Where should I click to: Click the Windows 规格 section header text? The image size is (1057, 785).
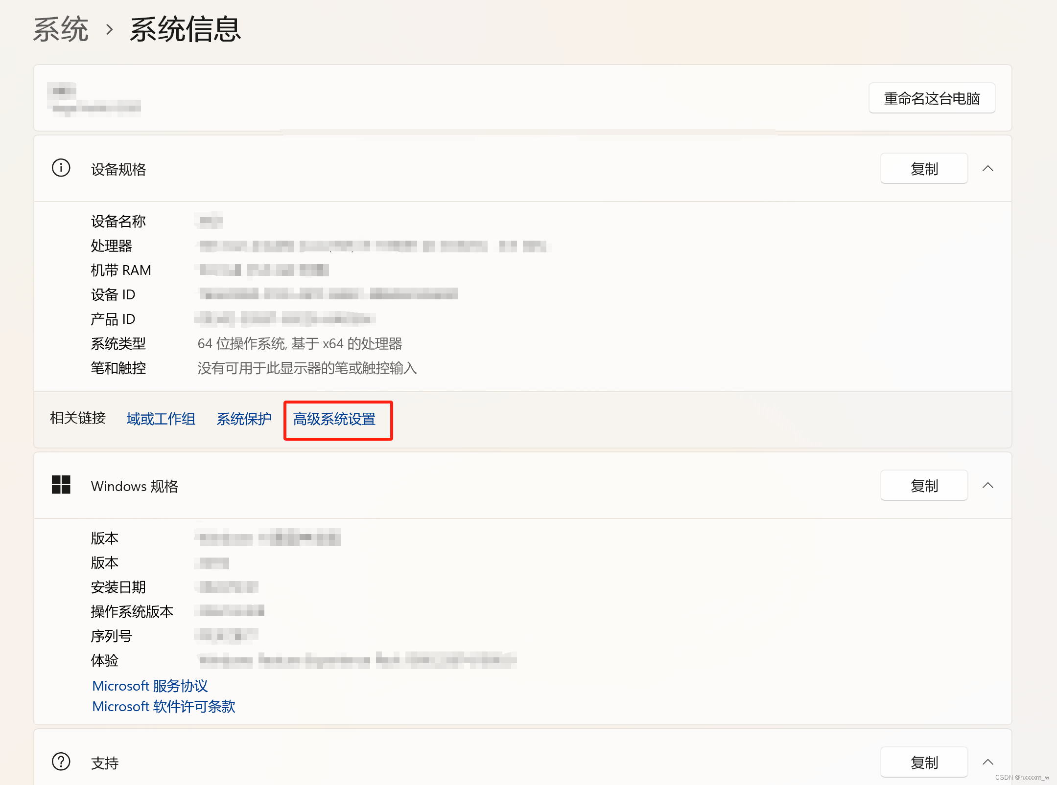[x=135, y=486]
